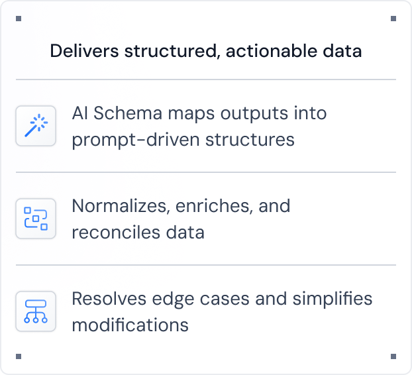Click the "AI Schema maps outputs into" line
This screenshot has height=375, width=412.
tap(199, 114)
